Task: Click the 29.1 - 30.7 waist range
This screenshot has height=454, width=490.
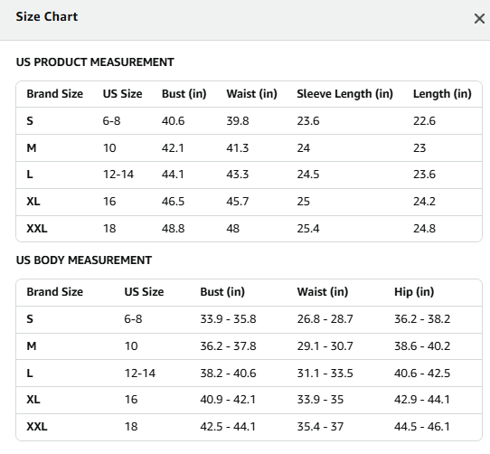Action: point(325,346)
